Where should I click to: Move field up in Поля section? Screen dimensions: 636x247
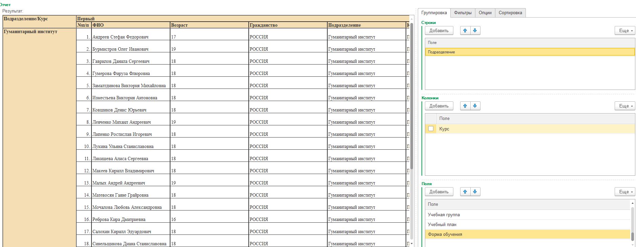click(465, 192)
